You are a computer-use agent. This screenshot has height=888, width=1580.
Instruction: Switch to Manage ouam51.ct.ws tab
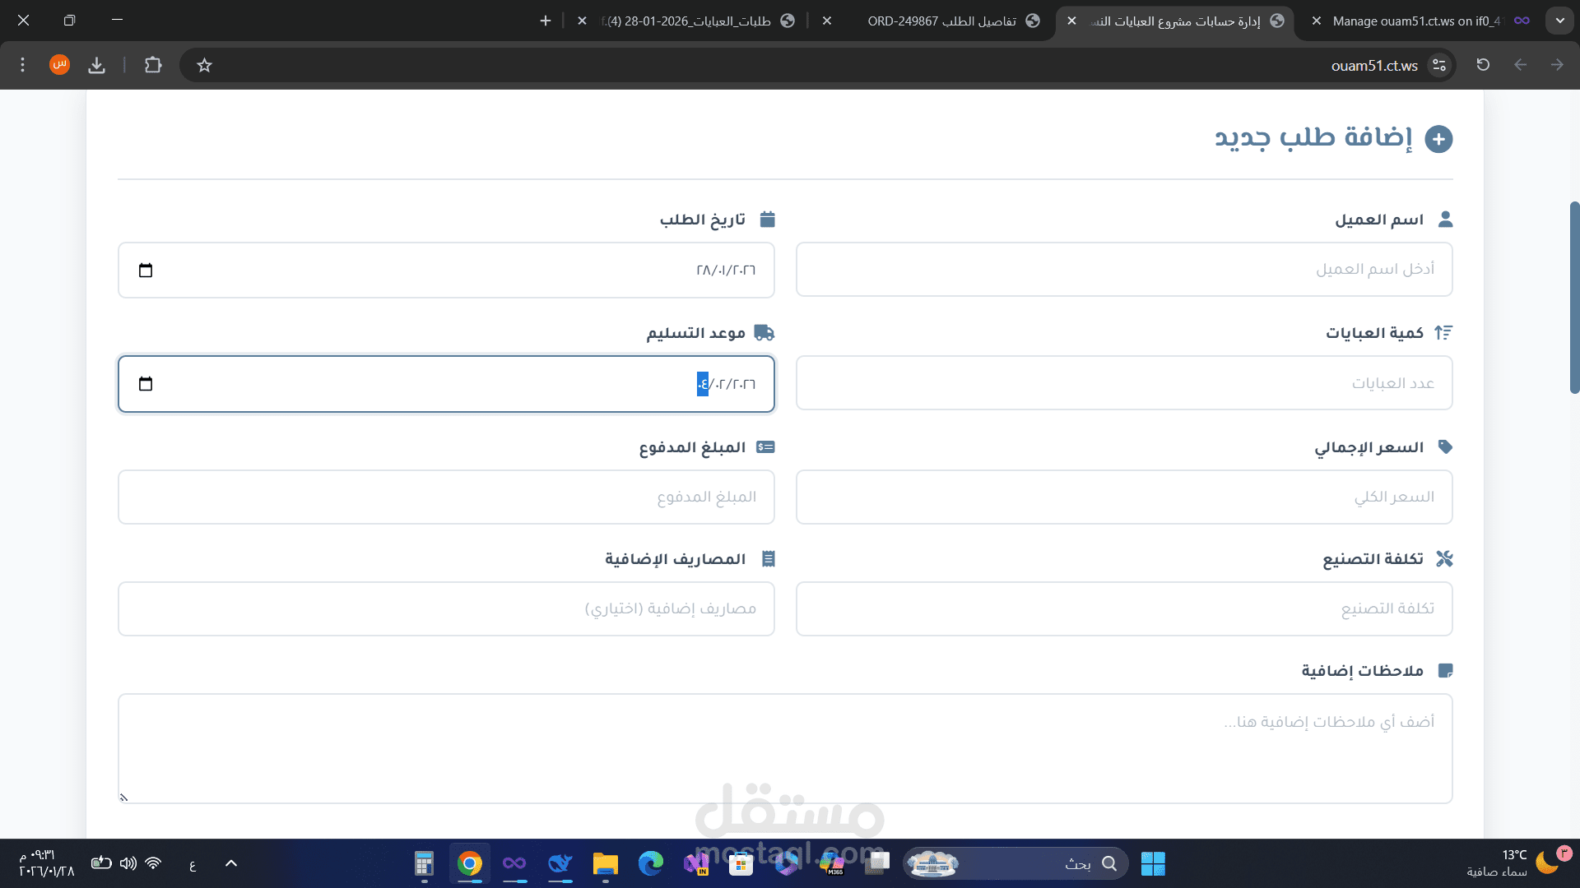point(1415,21)
